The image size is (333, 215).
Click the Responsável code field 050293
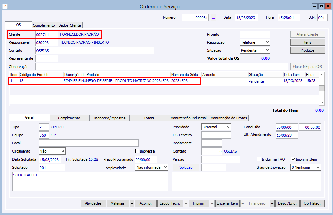[x=47, y=42]
